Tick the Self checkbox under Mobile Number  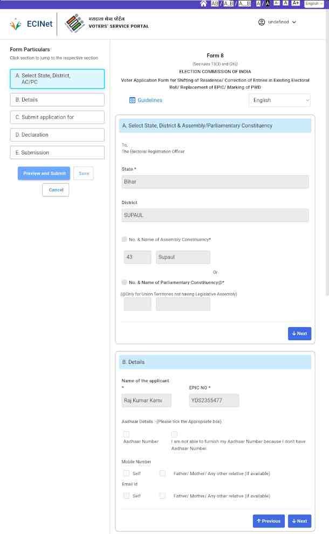point(126,473)
